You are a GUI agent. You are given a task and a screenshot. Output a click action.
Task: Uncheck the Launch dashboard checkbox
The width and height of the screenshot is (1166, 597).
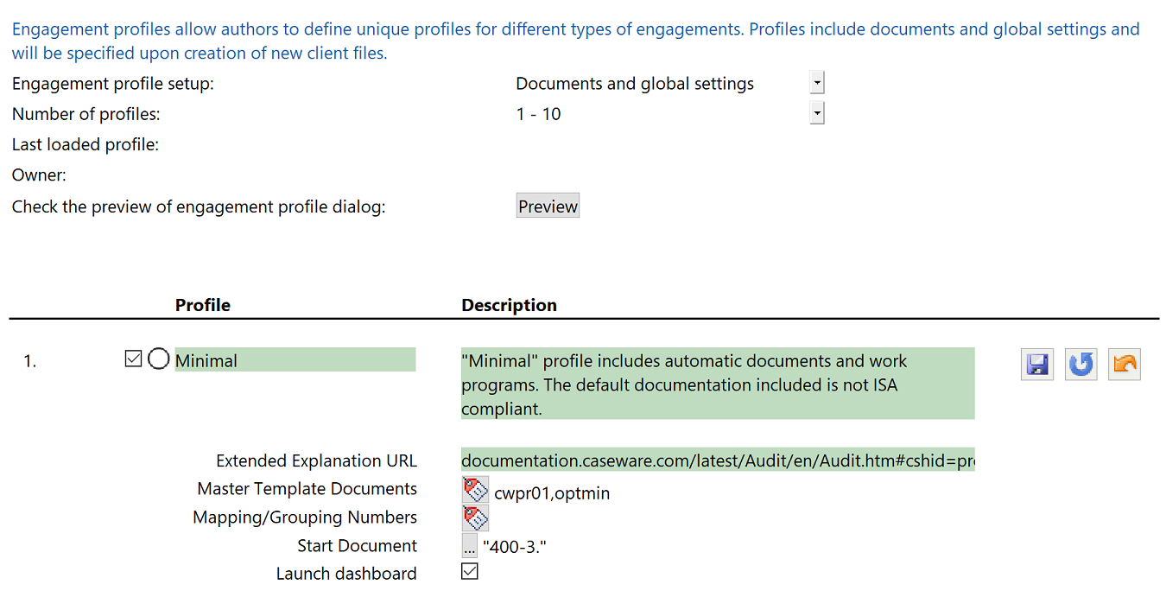click(469, 571)
